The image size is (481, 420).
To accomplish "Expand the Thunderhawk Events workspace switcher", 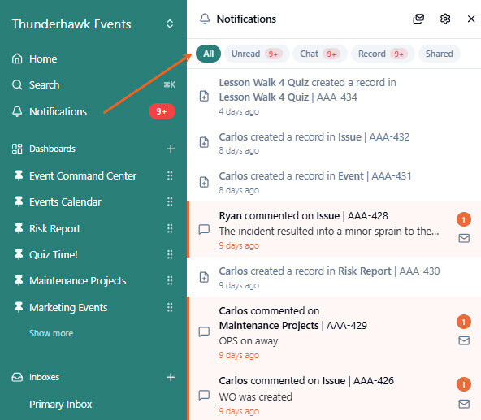I will [170, 24].
